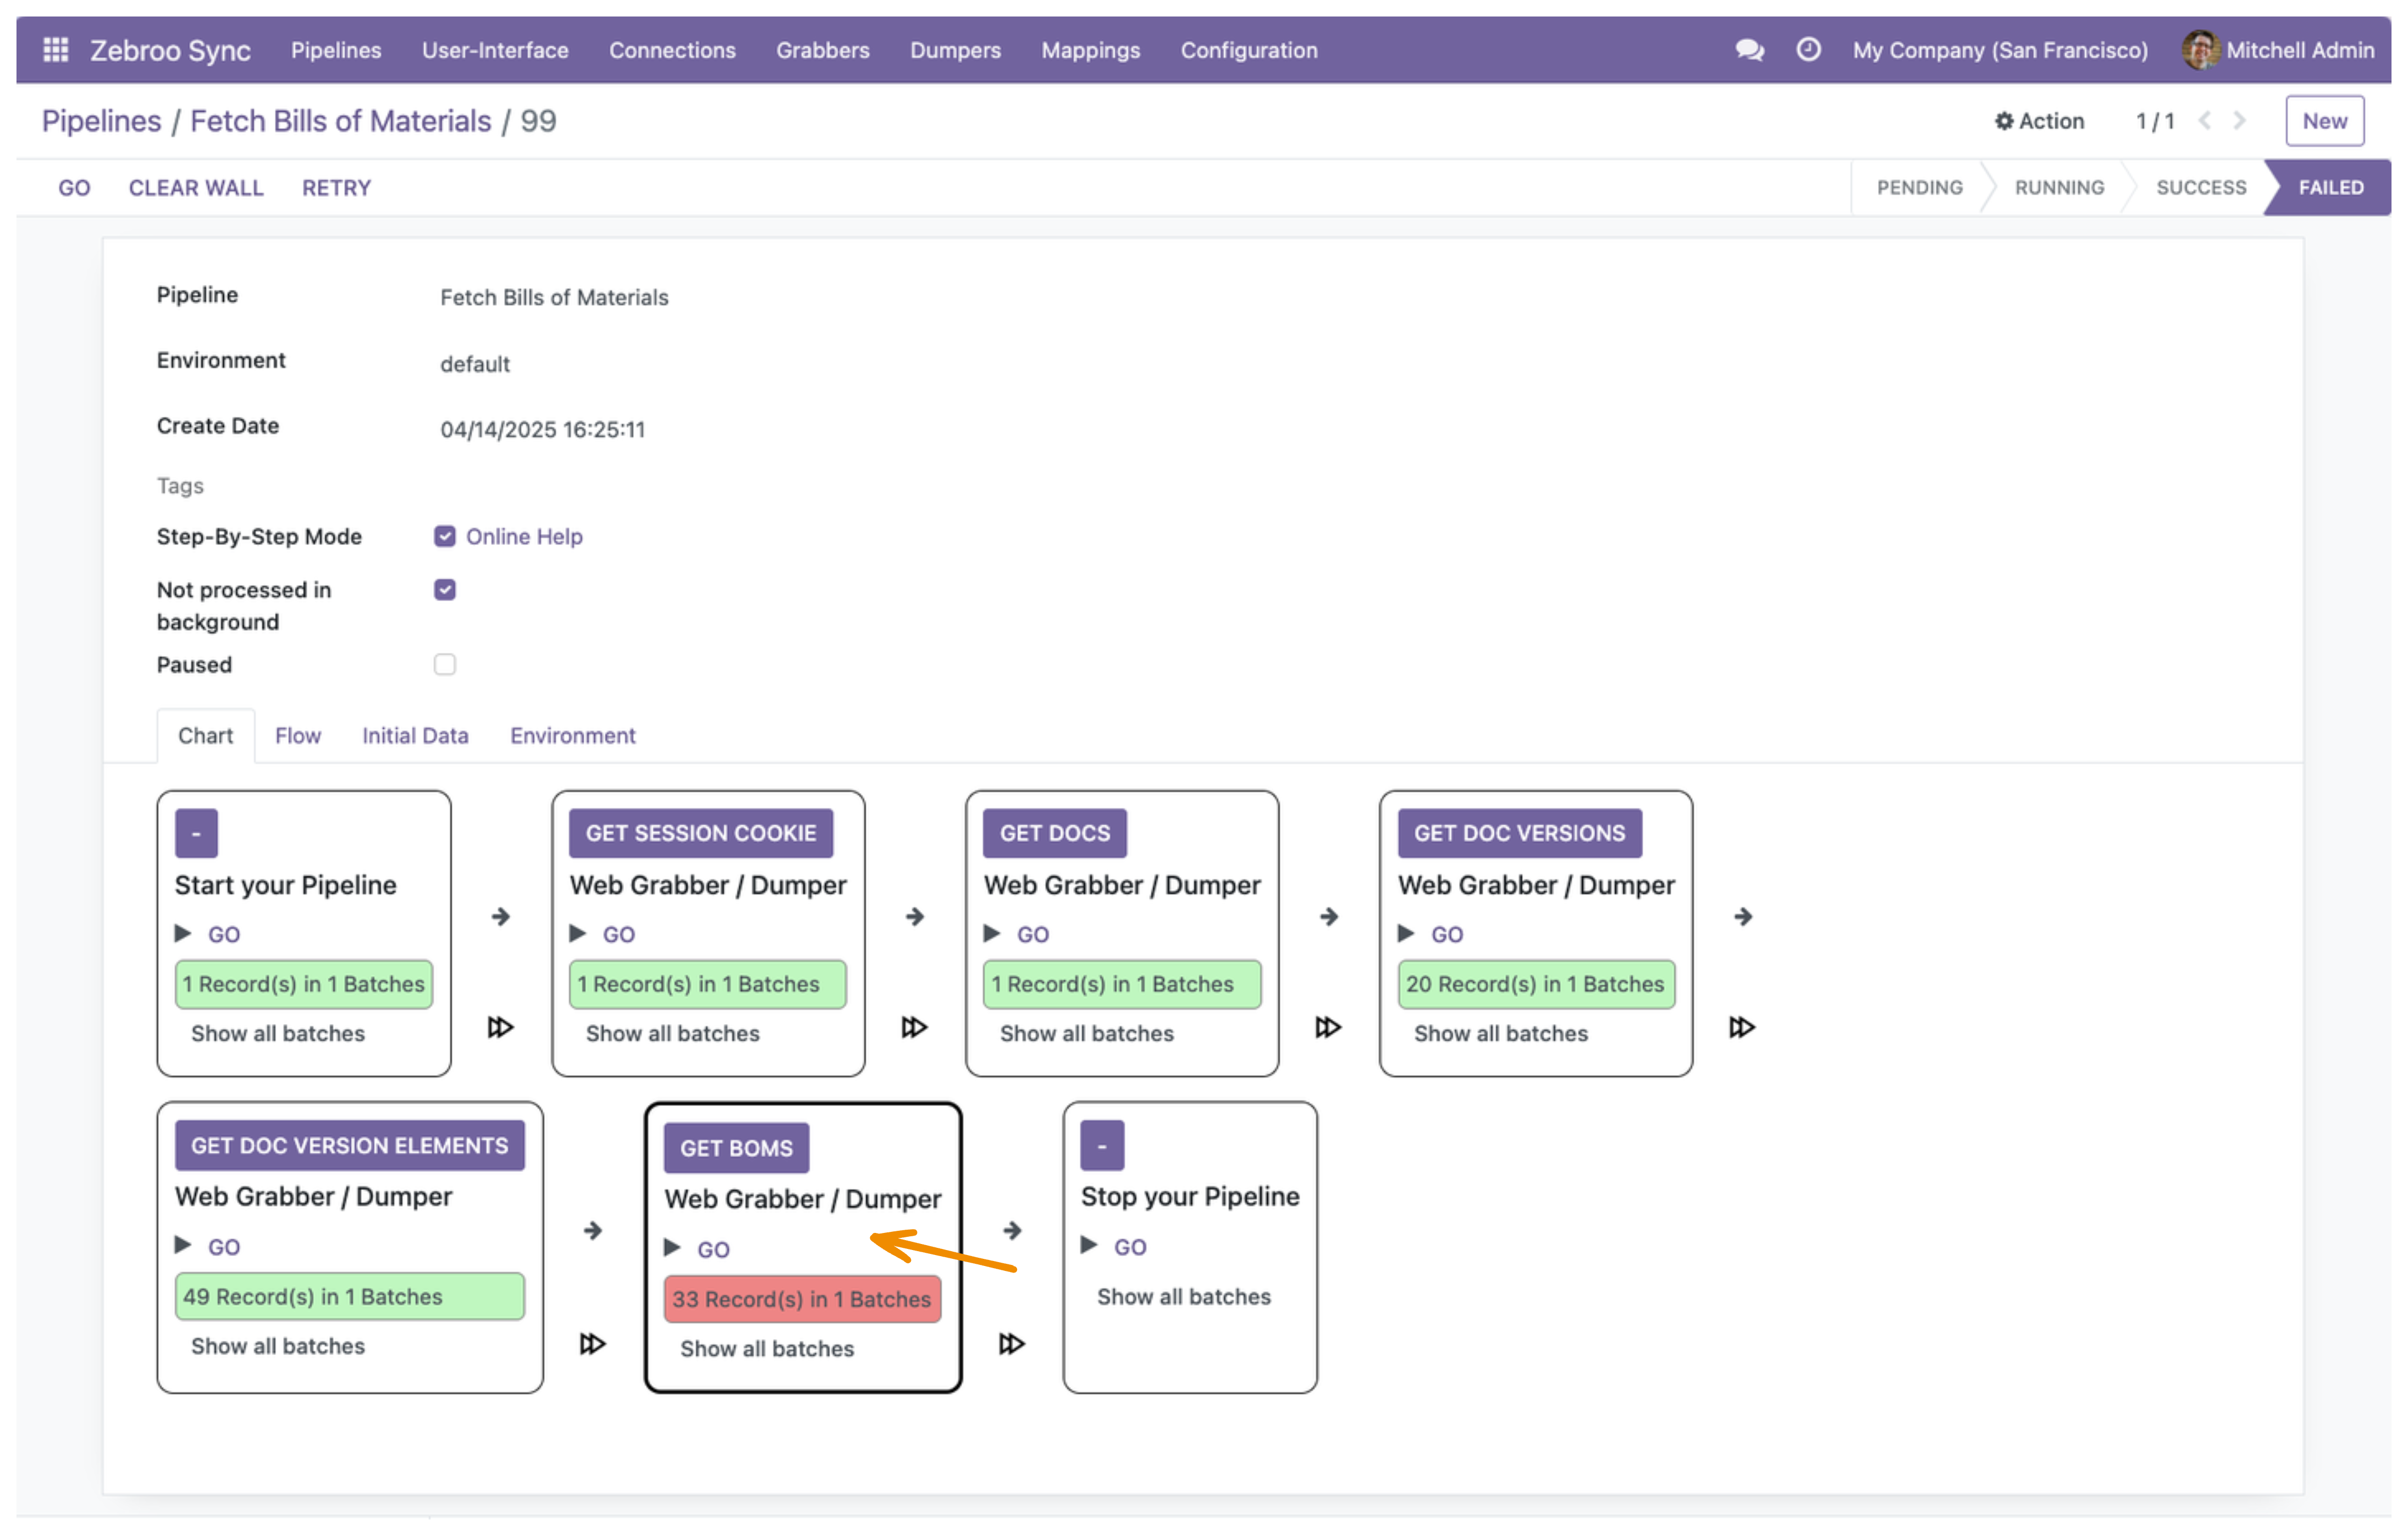Click the GET BOMS step label

[x=736, y=1148]
